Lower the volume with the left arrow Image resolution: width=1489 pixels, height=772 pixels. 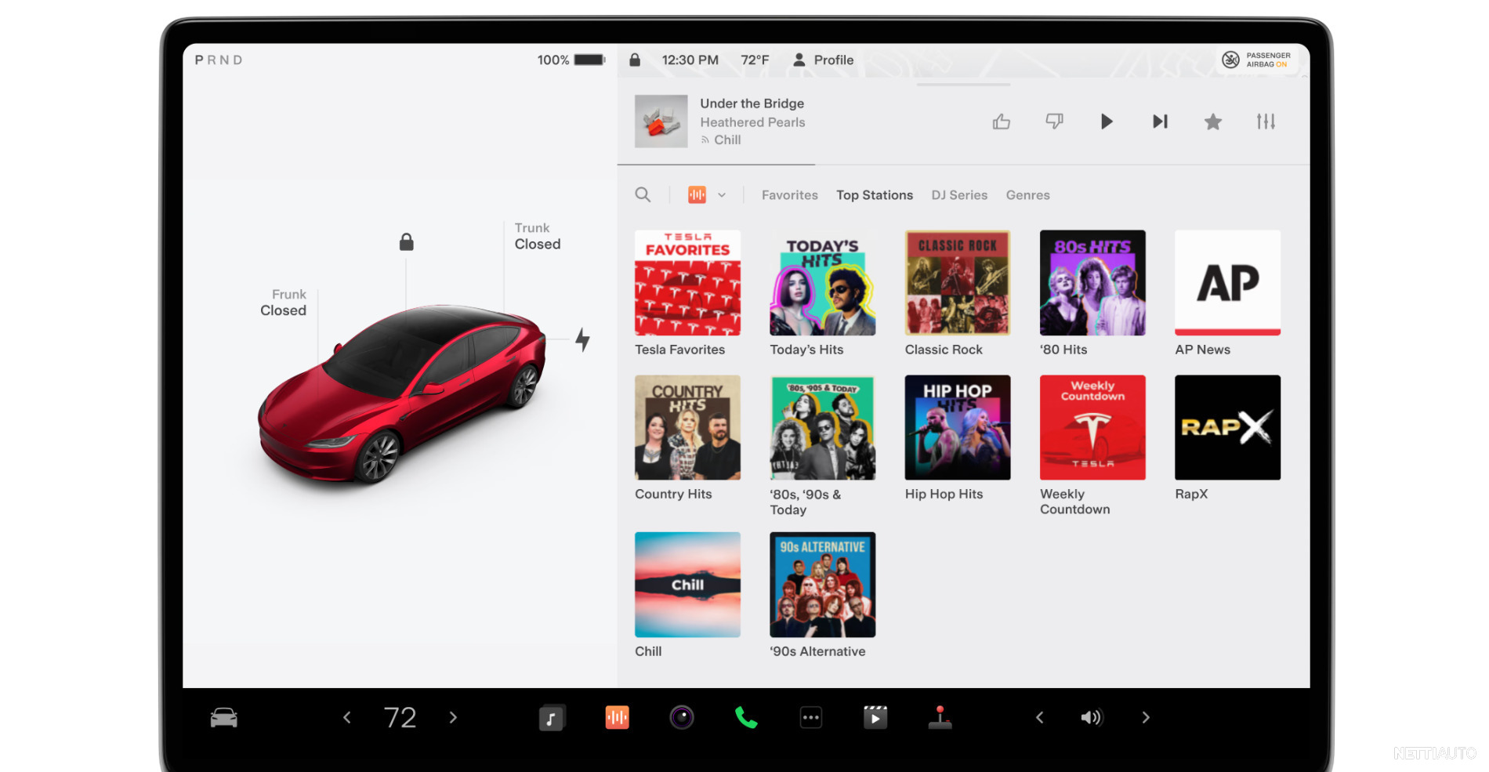pyautogui.click(x=1039, y=717)
